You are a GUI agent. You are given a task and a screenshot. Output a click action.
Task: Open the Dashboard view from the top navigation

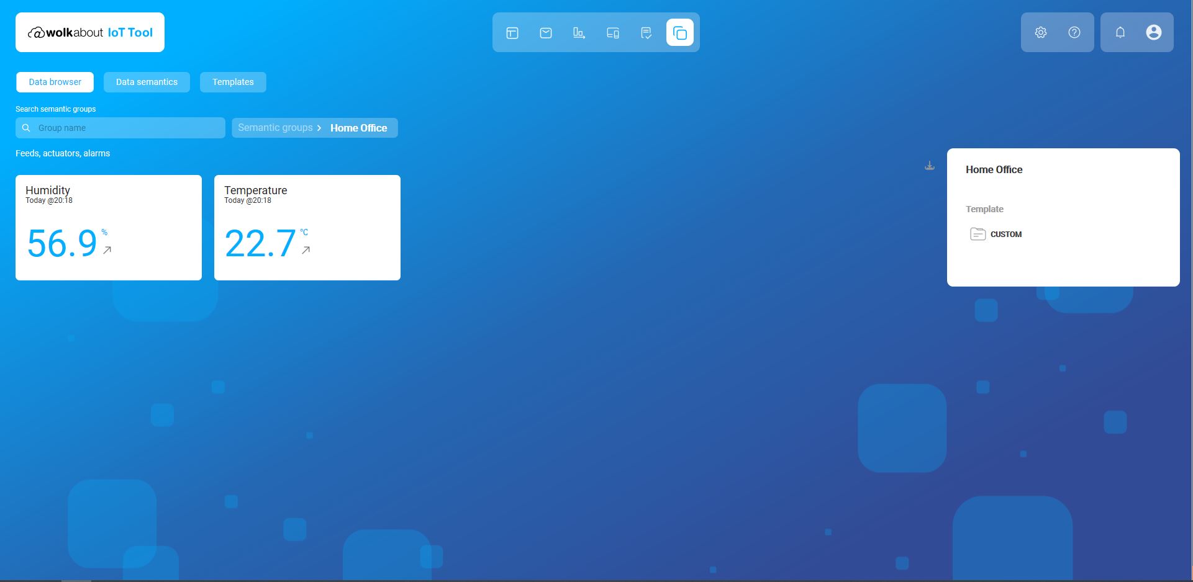[512, 32]
